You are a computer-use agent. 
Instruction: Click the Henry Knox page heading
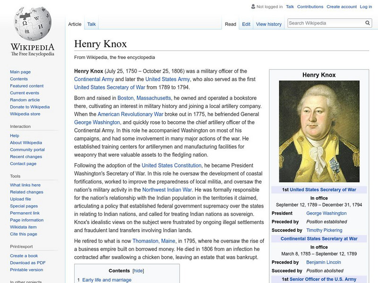pyautogui.click(x=100, y=44)
